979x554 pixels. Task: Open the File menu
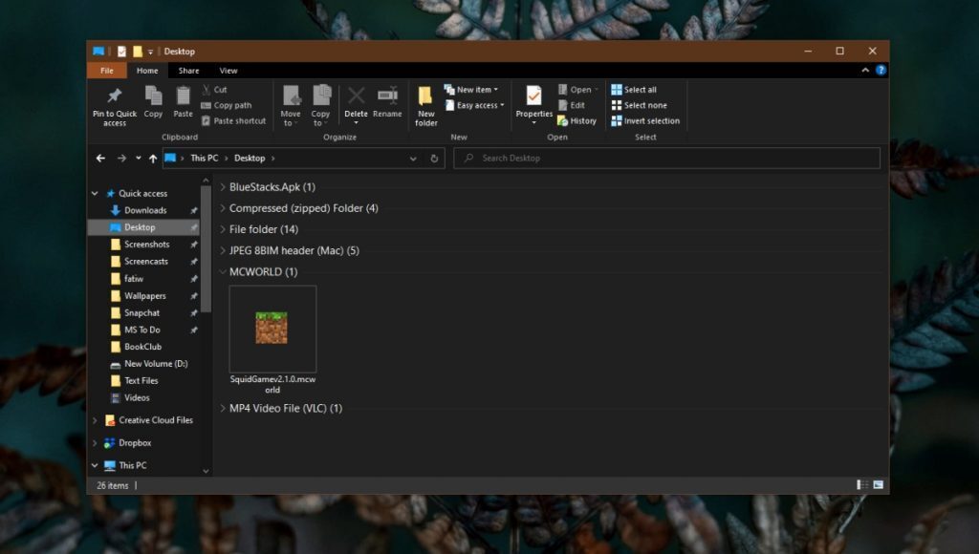tap(106, 70)
